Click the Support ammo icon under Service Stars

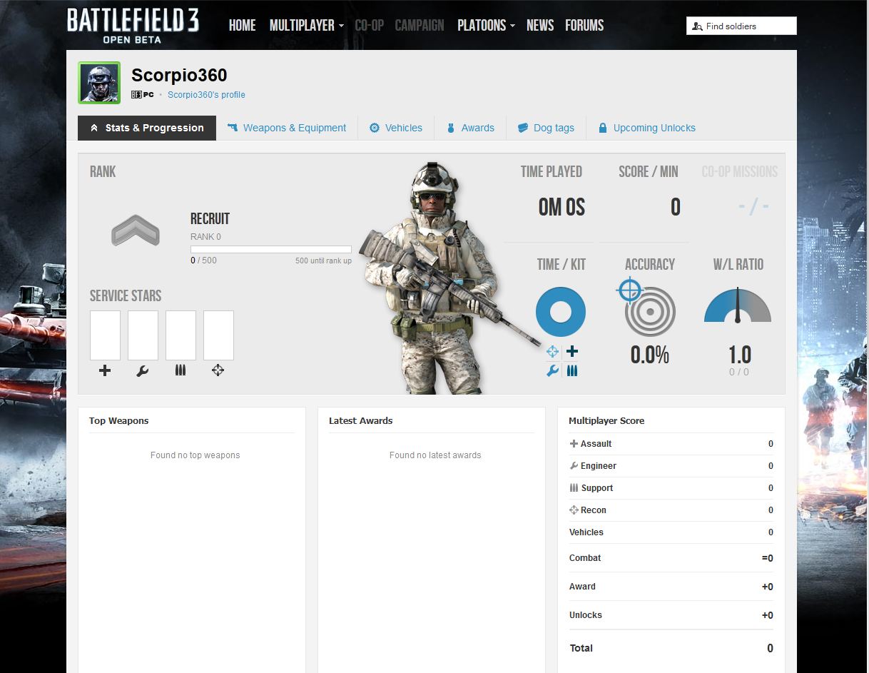click(181, 370)
